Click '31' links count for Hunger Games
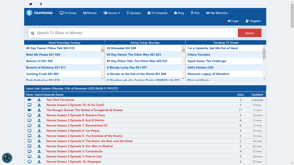The height and width of the screenshot is (165, 294). coord(240,110)
